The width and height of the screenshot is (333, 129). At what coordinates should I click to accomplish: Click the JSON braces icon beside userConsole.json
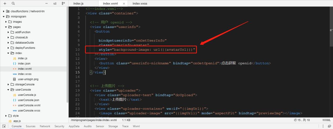pyautogui.click(x=14, y=100)
